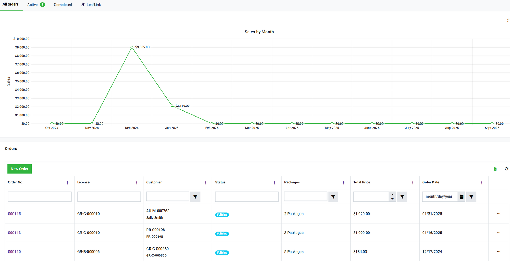
Task: Select the Dec 2024 chart data point
Action: click(132, 47)
